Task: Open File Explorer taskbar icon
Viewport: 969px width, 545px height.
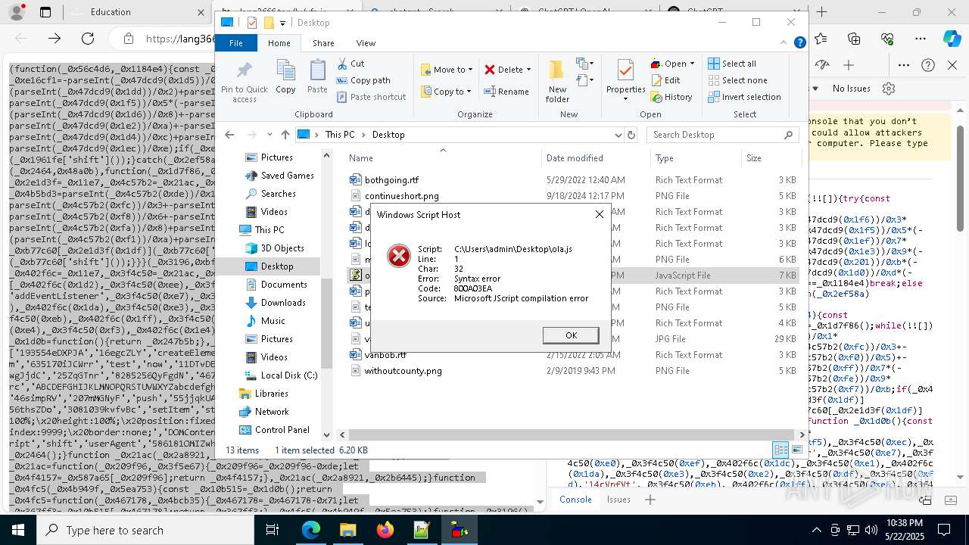Action: [x=347, y=530]
